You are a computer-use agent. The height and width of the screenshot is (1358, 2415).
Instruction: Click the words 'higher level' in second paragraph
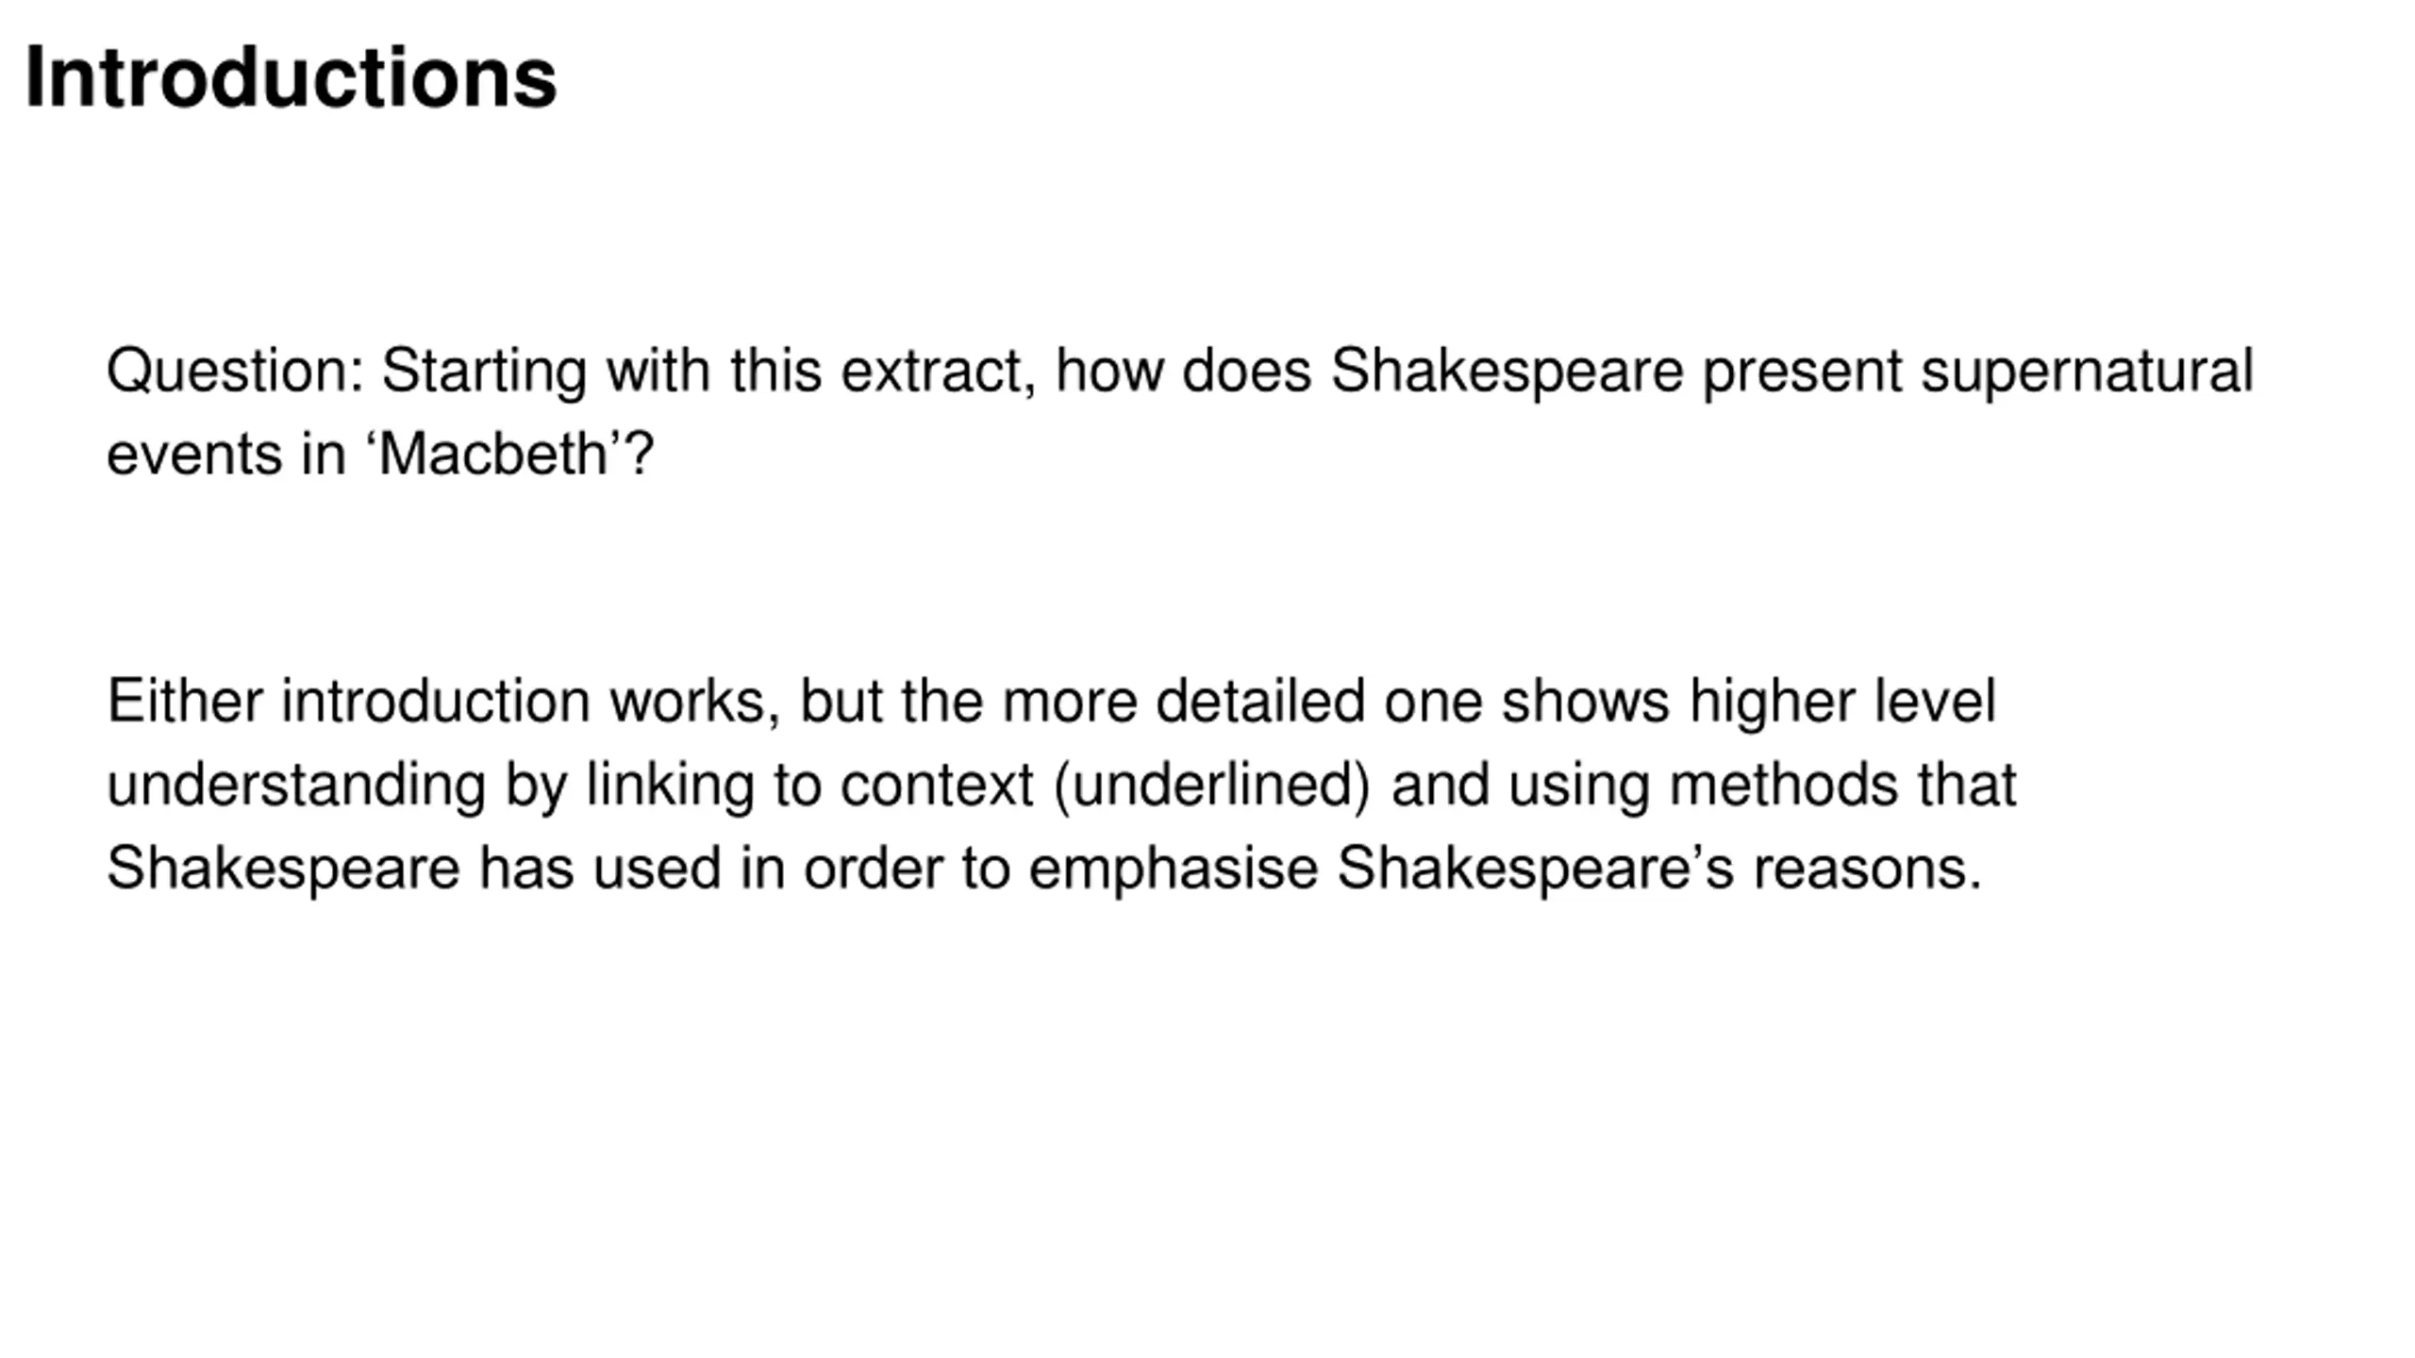[x=1841, y=704]
